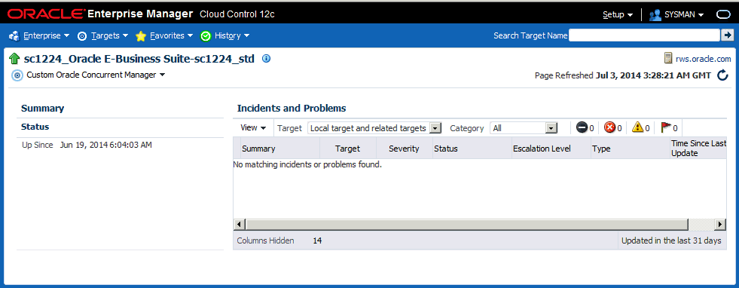The image size is (739, 288).
Task: Open the Target filter combo box
Action: [x=374, y=128]
